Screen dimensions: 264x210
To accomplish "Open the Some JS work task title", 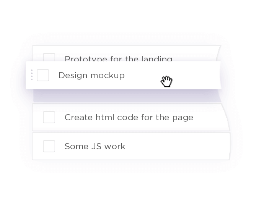I will (95, 147).
